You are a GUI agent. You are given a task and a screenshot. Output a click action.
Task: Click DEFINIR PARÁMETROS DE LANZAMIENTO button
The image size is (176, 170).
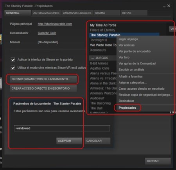[x=43, y=79]
